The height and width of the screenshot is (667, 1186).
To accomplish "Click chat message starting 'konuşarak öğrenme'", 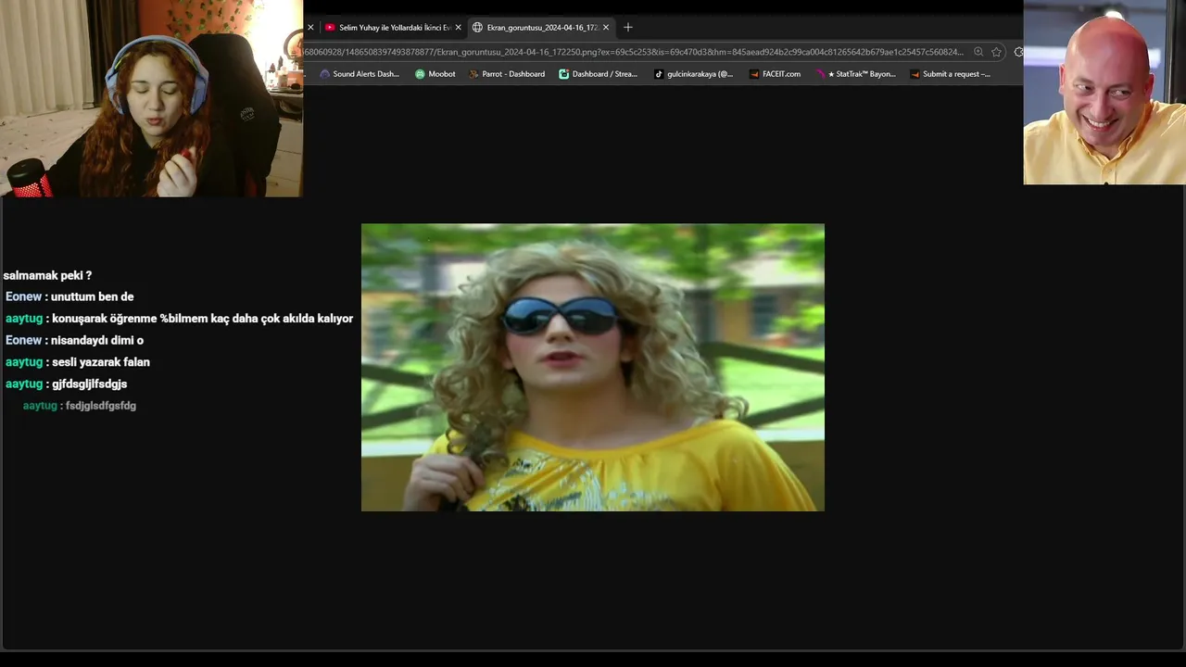I will point(203,319).
